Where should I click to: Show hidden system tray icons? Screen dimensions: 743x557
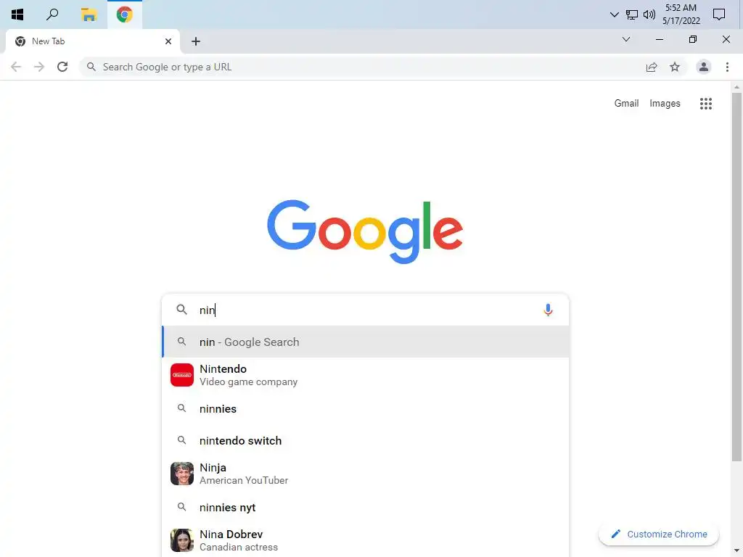(614, 15)
